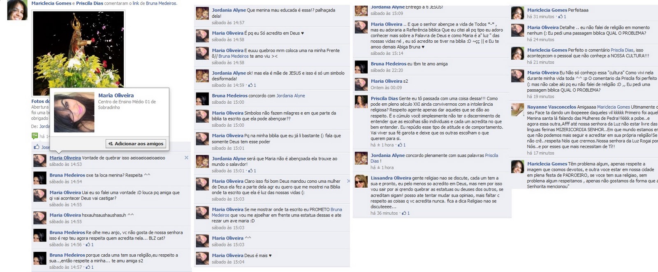Click the Priscila Dias name in header
Image resolution: width=658 pixels, height=272 pixels.
[x=90, y=3]
